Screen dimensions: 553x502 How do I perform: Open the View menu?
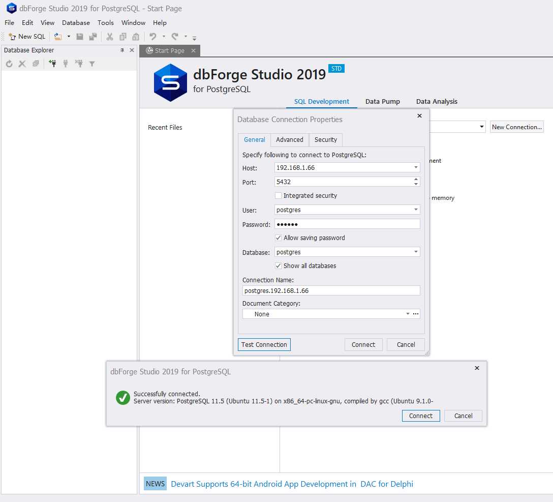point(48,22)
